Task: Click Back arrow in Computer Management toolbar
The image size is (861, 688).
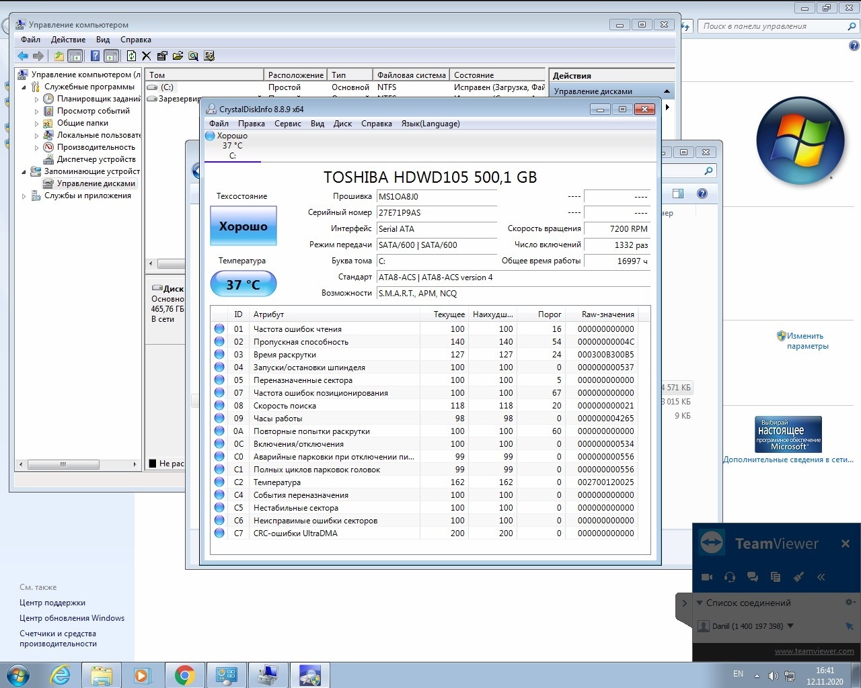Action: [x=23, y=56]
